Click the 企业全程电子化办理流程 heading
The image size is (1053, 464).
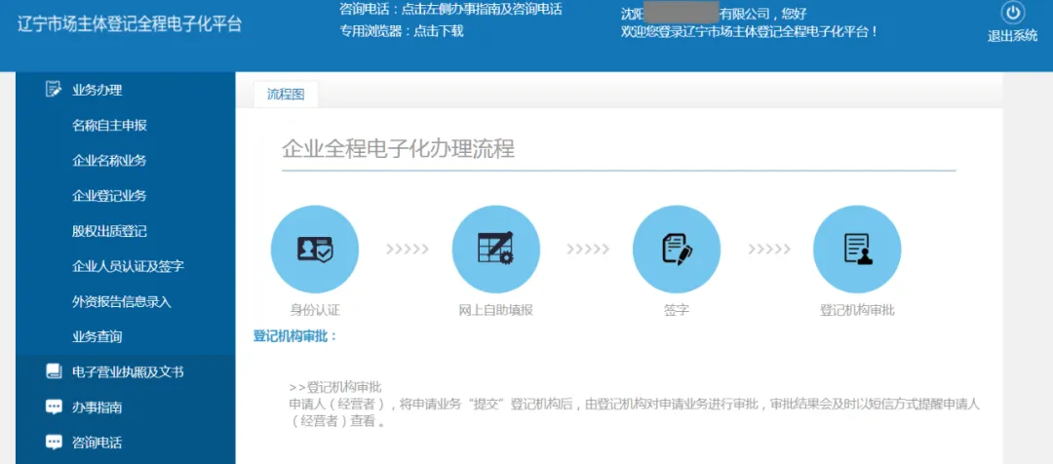click(398, 148)
